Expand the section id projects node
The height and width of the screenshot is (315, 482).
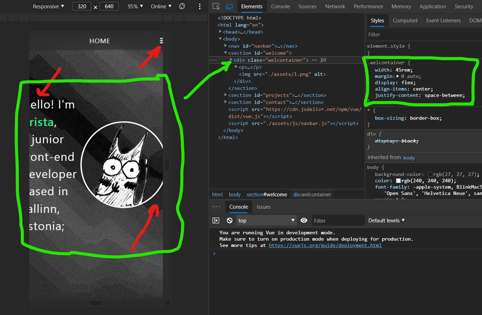click(x=226, y=95)
